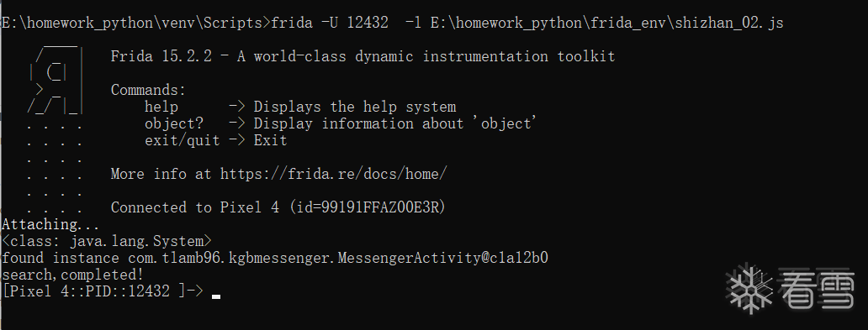This screenshot has width=868, height=330.
Task: Click the blinking terminal cursor at prompt
Action: (216, 296)
